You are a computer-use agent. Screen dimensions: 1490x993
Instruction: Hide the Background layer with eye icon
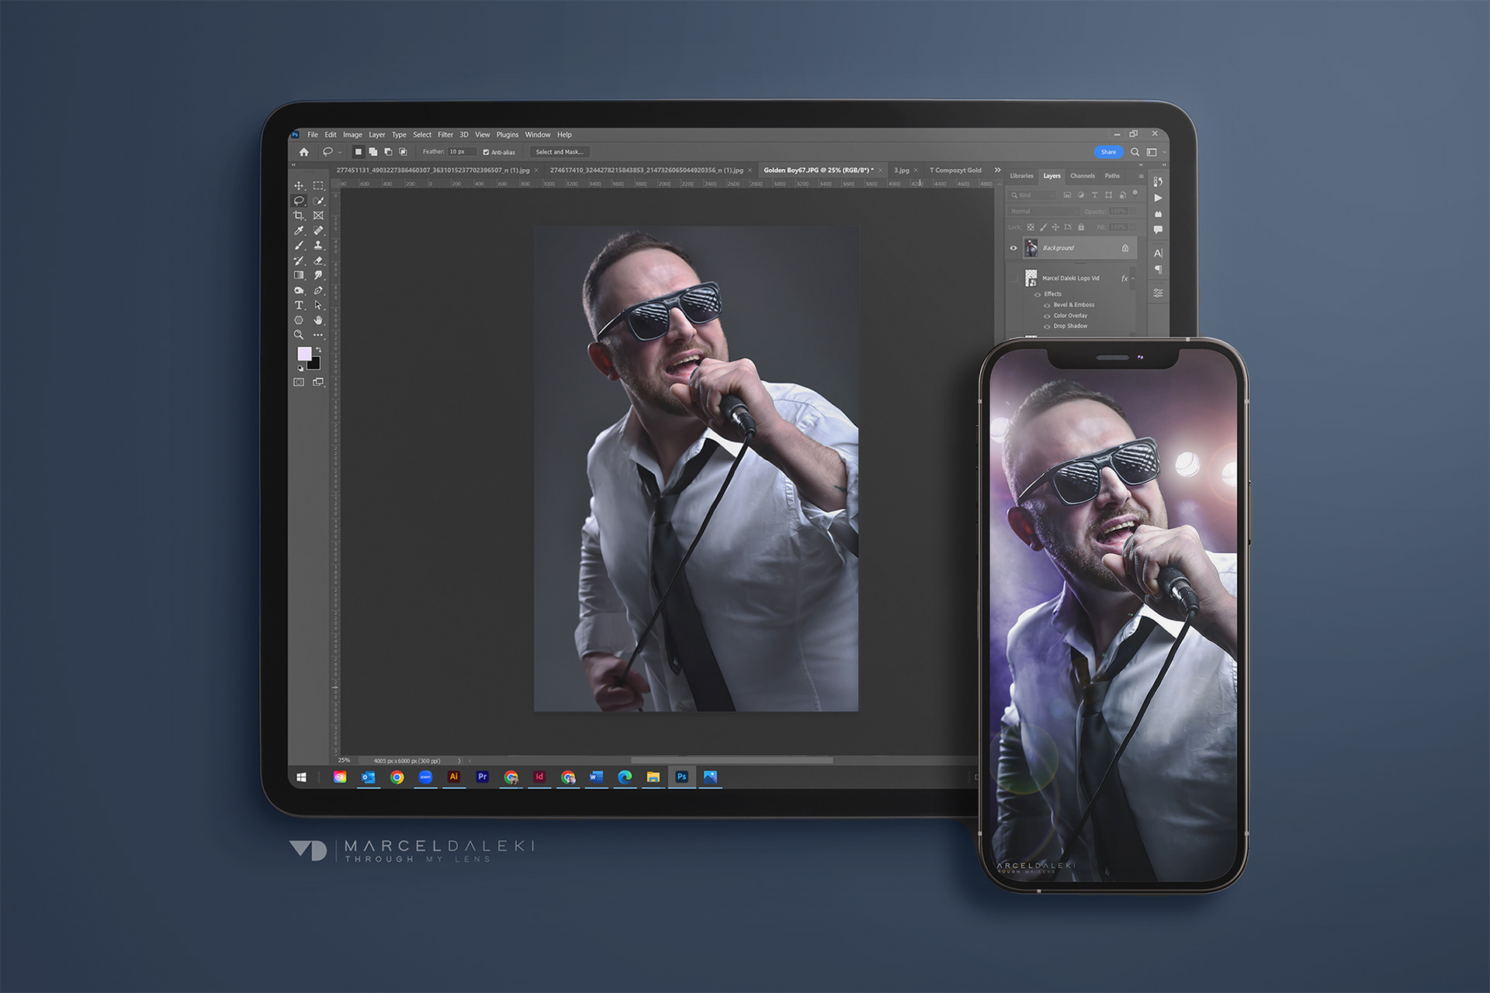click(1013, 248)
